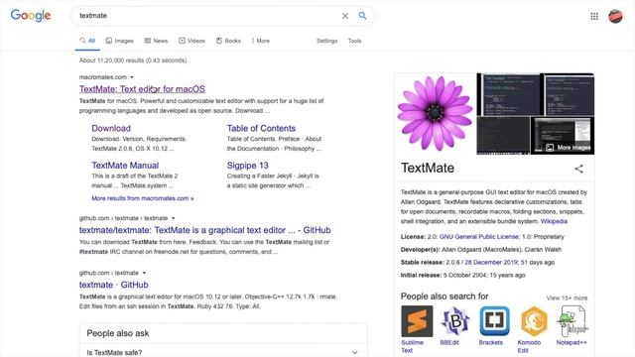Focus the search input containing textmate
This screenshot has height=357, width=635.
[208, 16]
